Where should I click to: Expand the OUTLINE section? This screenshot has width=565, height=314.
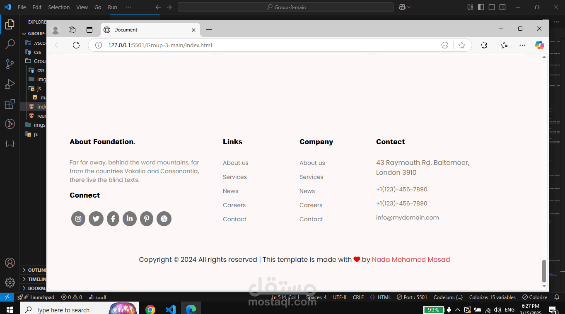[34, 270]
